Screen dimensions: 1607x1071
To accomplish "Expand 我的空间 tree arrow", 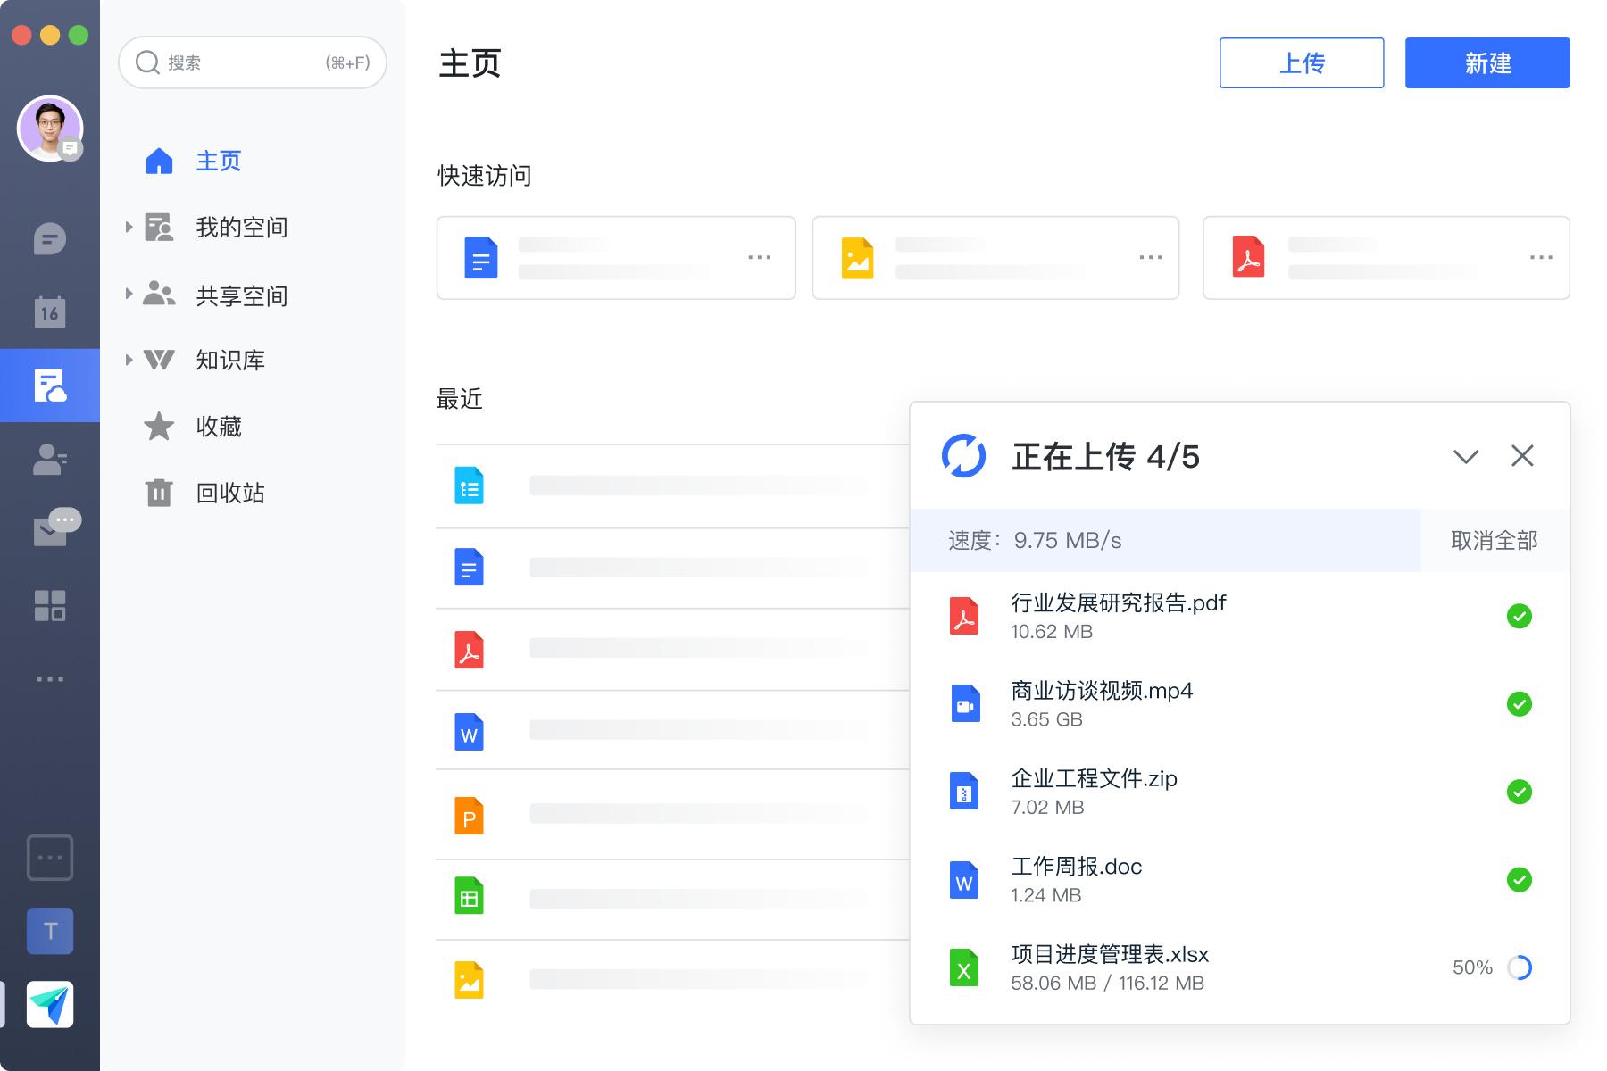I will pos(129,228).
